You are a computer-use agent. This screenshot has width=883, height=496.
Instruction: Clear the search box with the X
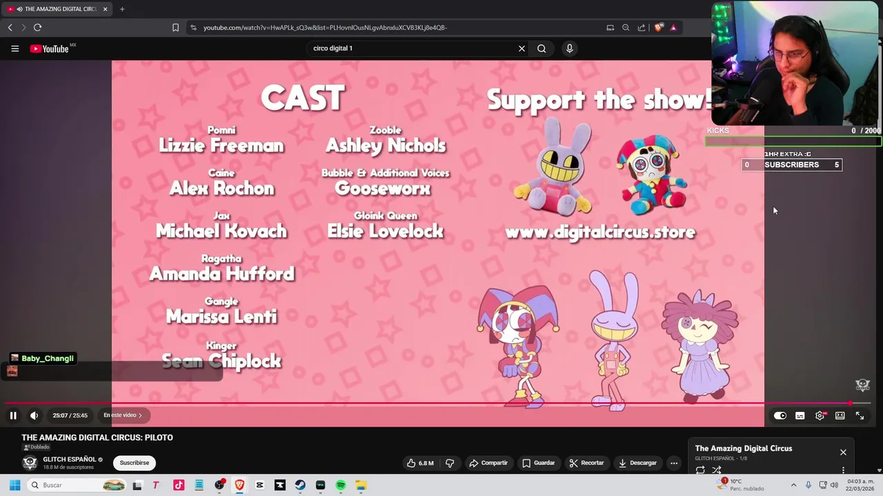[x=522, y=48]
